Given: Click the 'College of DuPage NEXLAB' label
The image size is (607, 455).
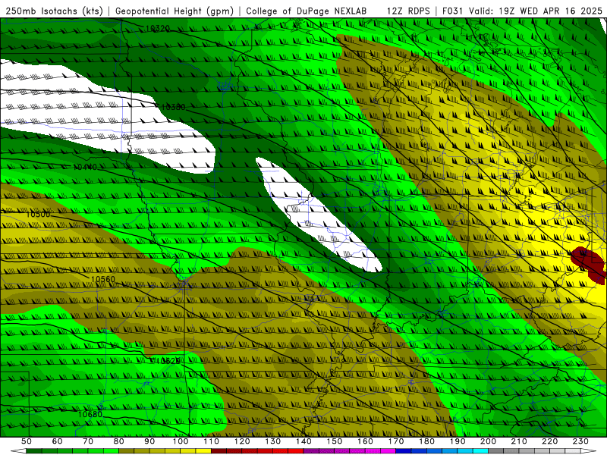Looking at the screenshot, I should point(307,11).
